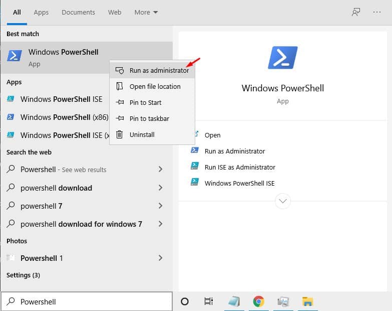Screen dimensions: 392x311
Task: Click Windows PowerShell title in preview pane
Action: click(283, 88)
